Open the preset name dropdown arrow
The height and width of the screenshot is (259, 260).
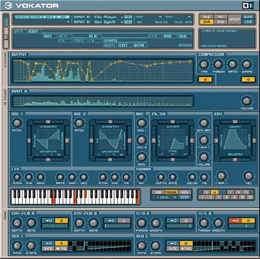(68, 22)
